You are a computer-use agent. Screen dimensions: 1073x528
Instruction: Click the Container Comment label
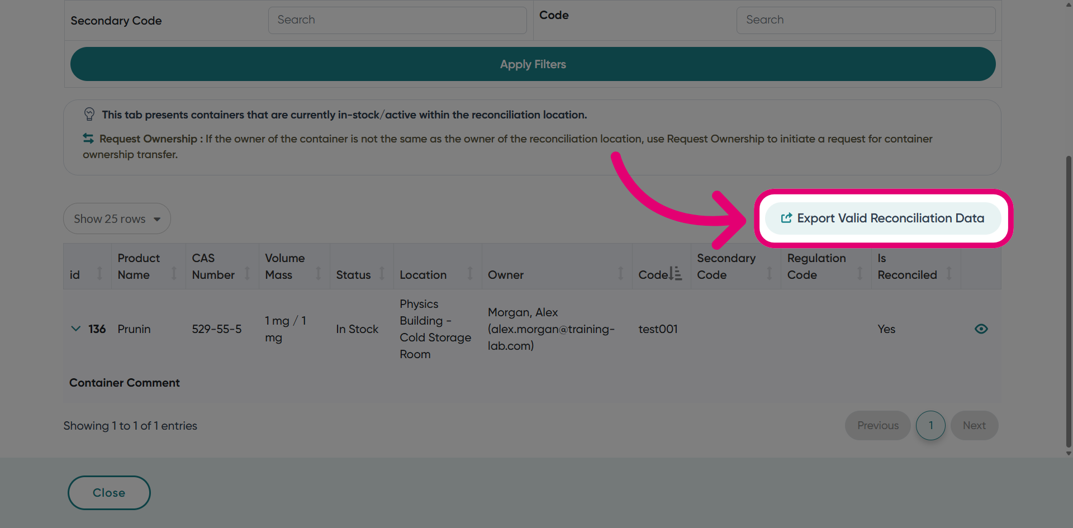tap(125, 383)
